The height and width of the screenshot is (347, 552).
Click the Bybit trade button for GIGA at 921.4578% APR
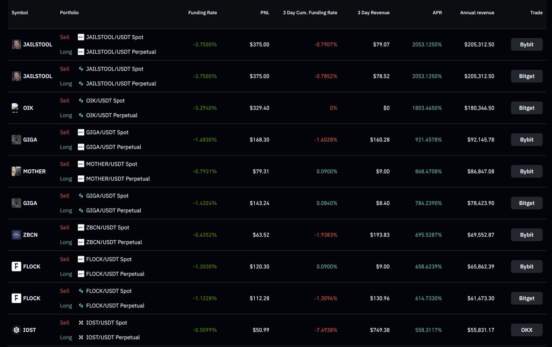(x=527, y=140)
